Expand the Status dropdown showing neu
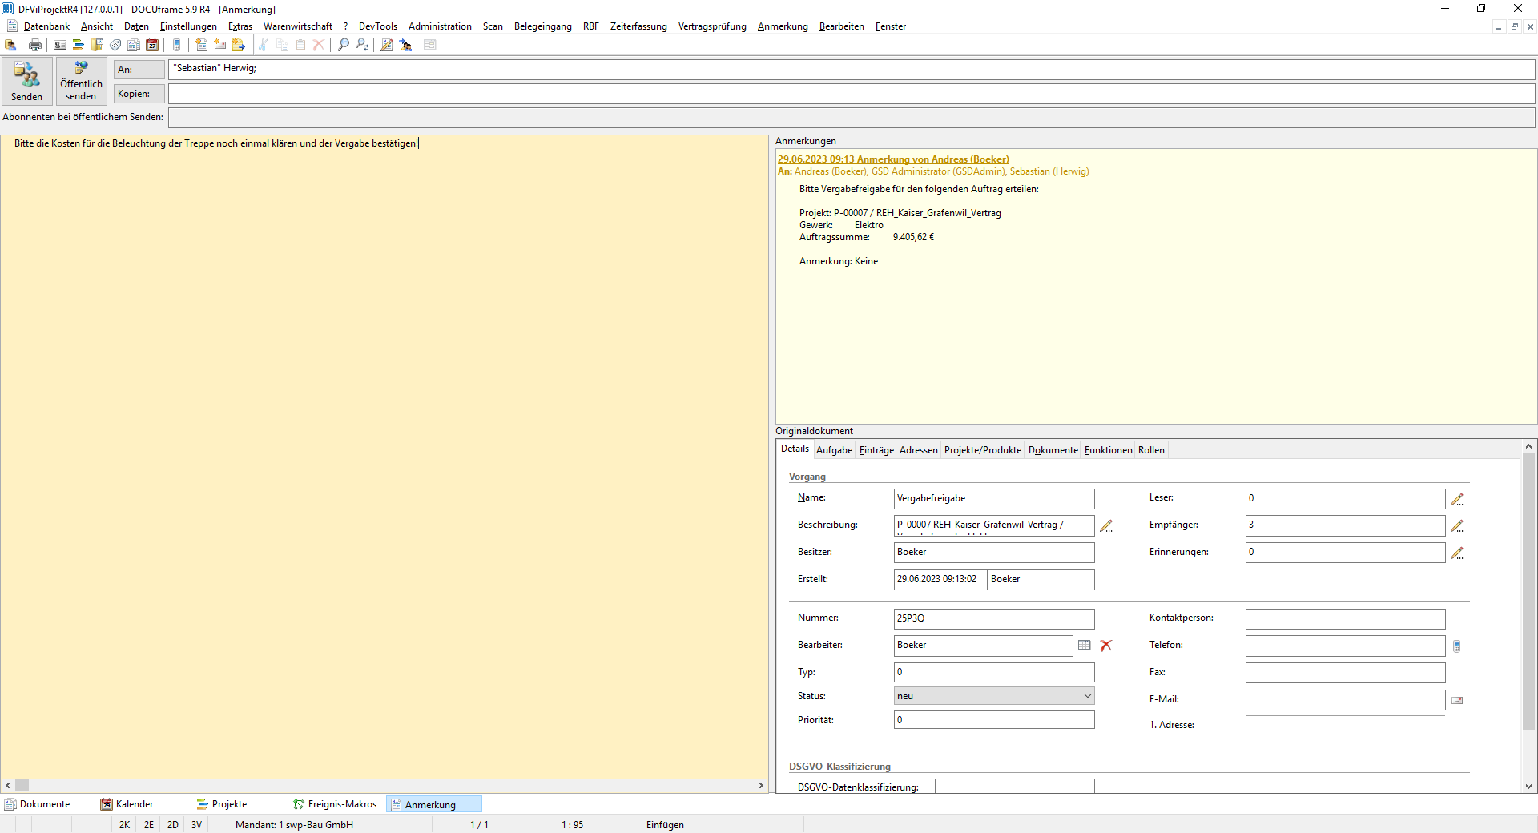 [994, 696]
